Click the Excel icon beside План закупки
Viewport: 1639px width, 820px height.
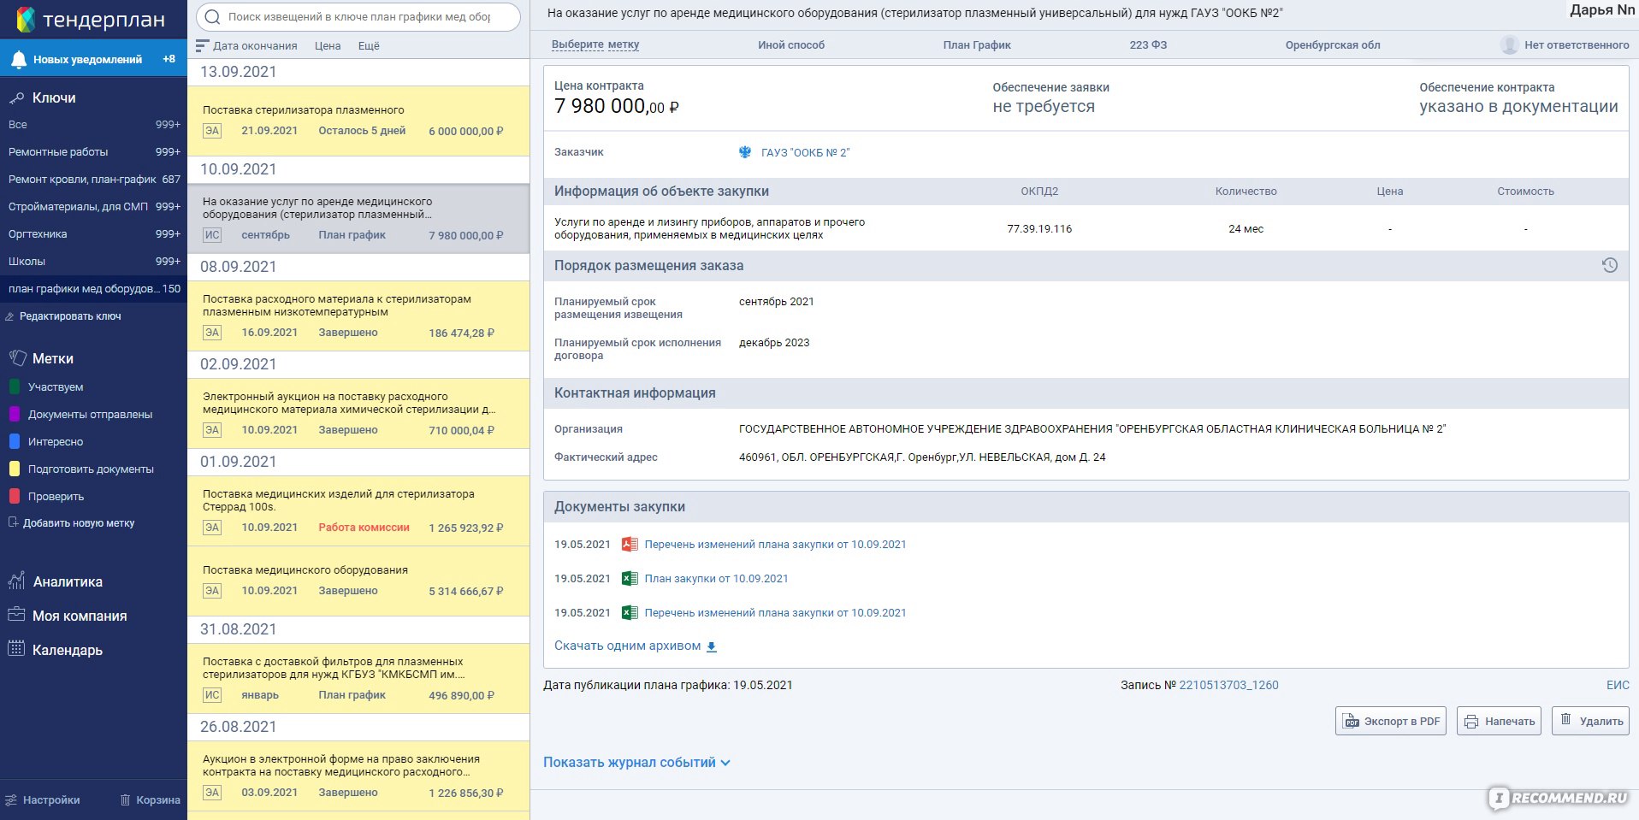[x=630, y=578]
